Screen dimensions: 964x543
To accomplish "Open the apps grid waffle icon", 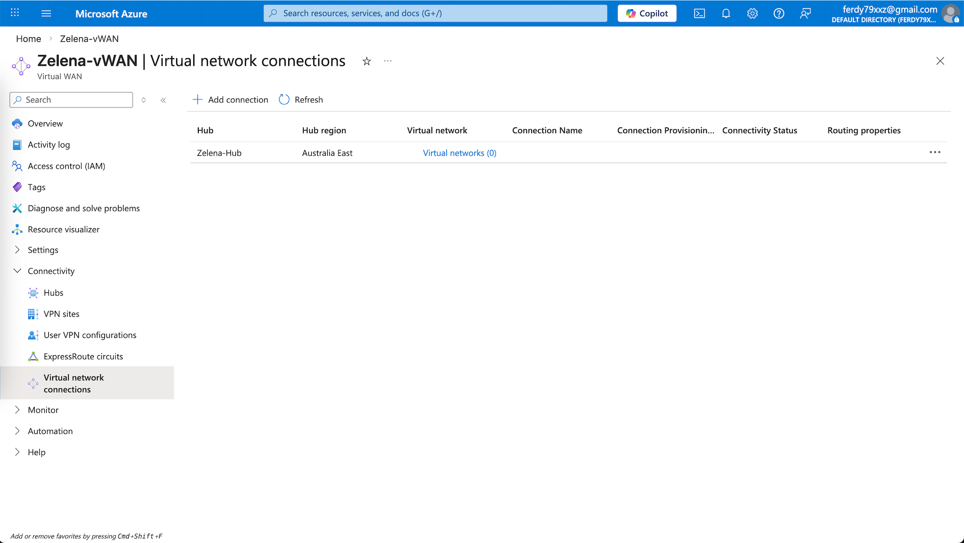I will [x=15, y=14].
